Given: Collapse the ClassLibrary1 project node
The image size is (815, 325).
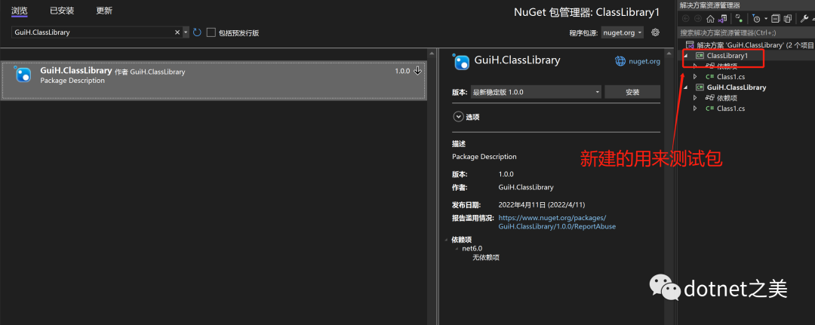Looking at the screenshot, I should click(x=685, y=56).
